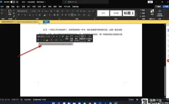Click in the title bar search box
The width and height of the screenshot is (169, 104).
pyautogui.click(x=85, y=2)
